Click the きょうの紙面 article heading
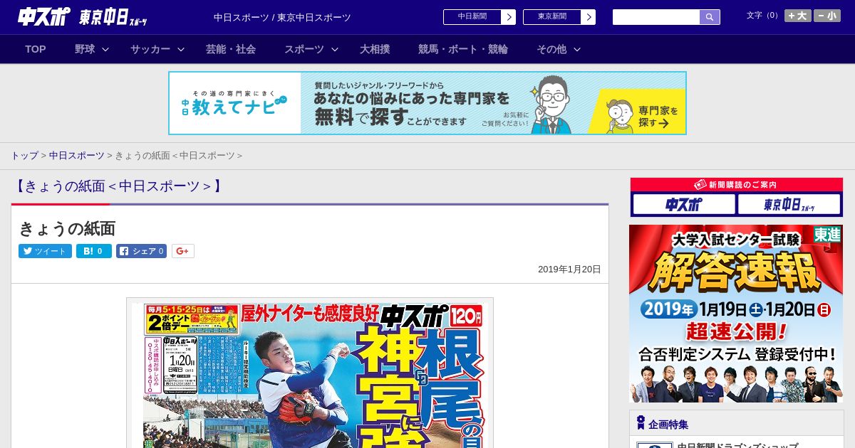This screenshot has height=448, width=855. 67,228
